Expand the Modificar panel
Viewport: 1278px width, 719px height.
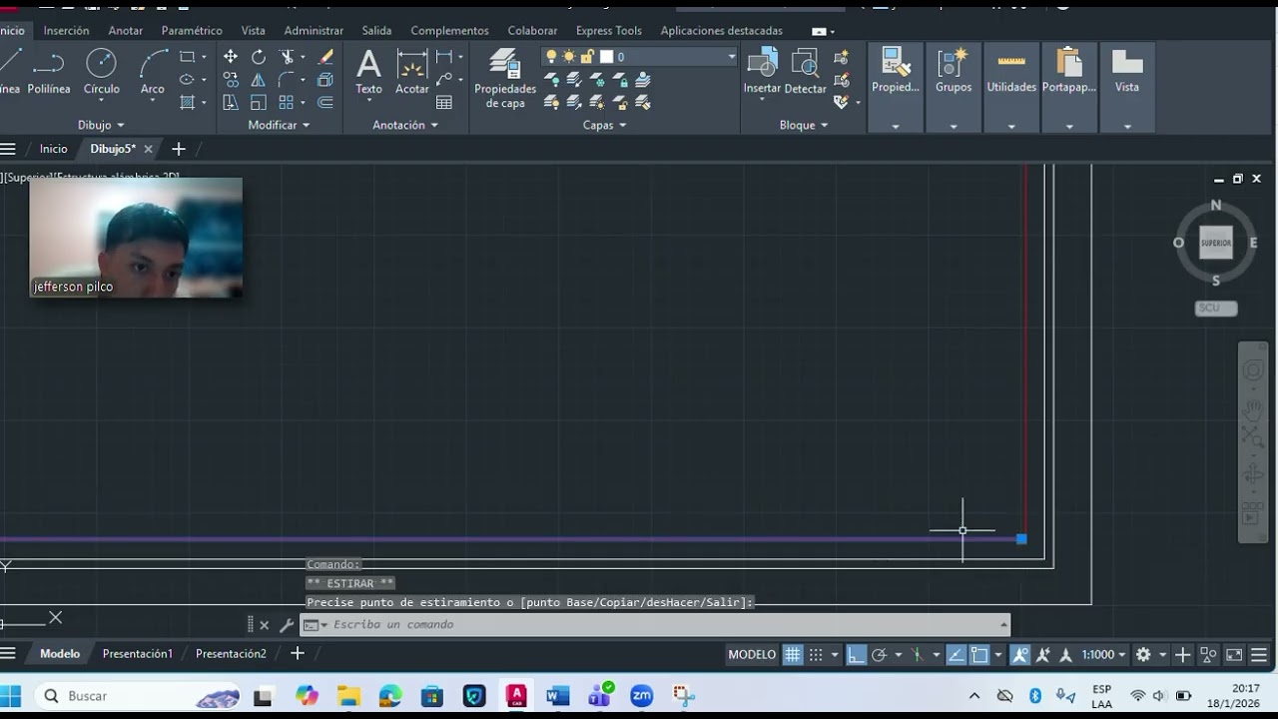tap(279, 125)
